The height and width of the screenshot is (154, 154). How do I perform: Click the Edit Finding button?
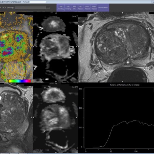[68, 8]
